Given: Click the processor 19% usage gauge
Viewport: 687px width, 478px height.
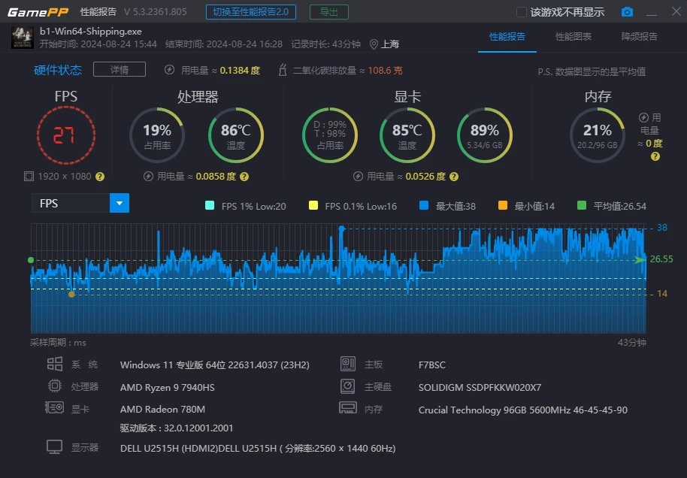Looking at the screenshot, I should pos(157,135).
